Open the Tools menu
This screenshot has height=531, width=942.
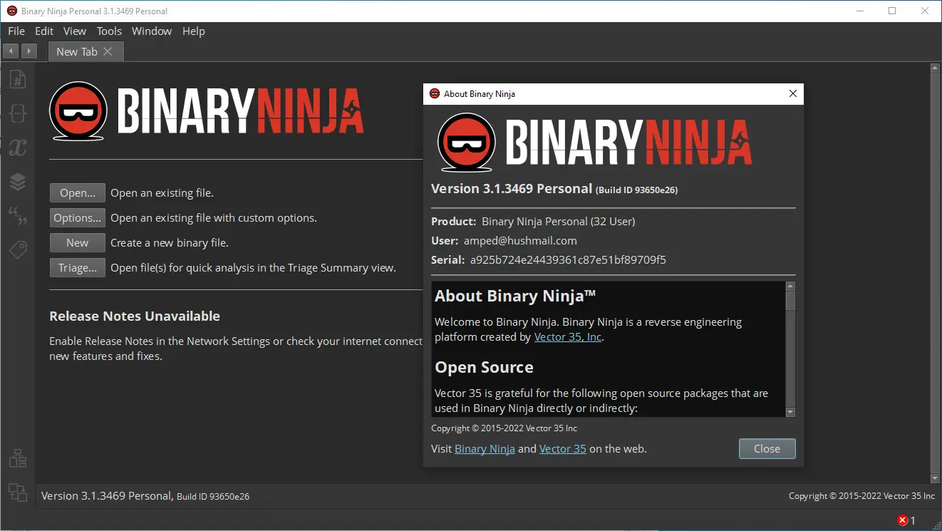109,31
